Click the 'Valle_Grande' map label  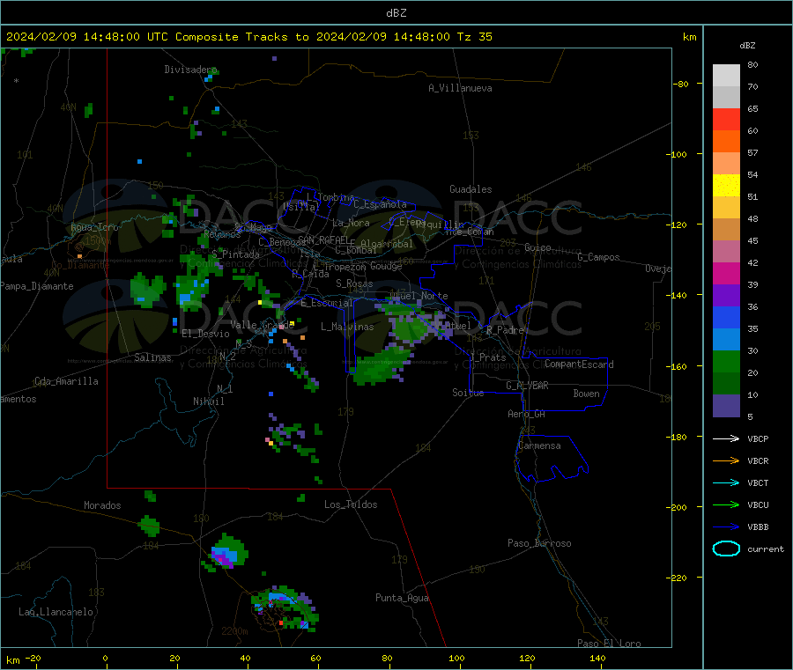coord(262,325)
